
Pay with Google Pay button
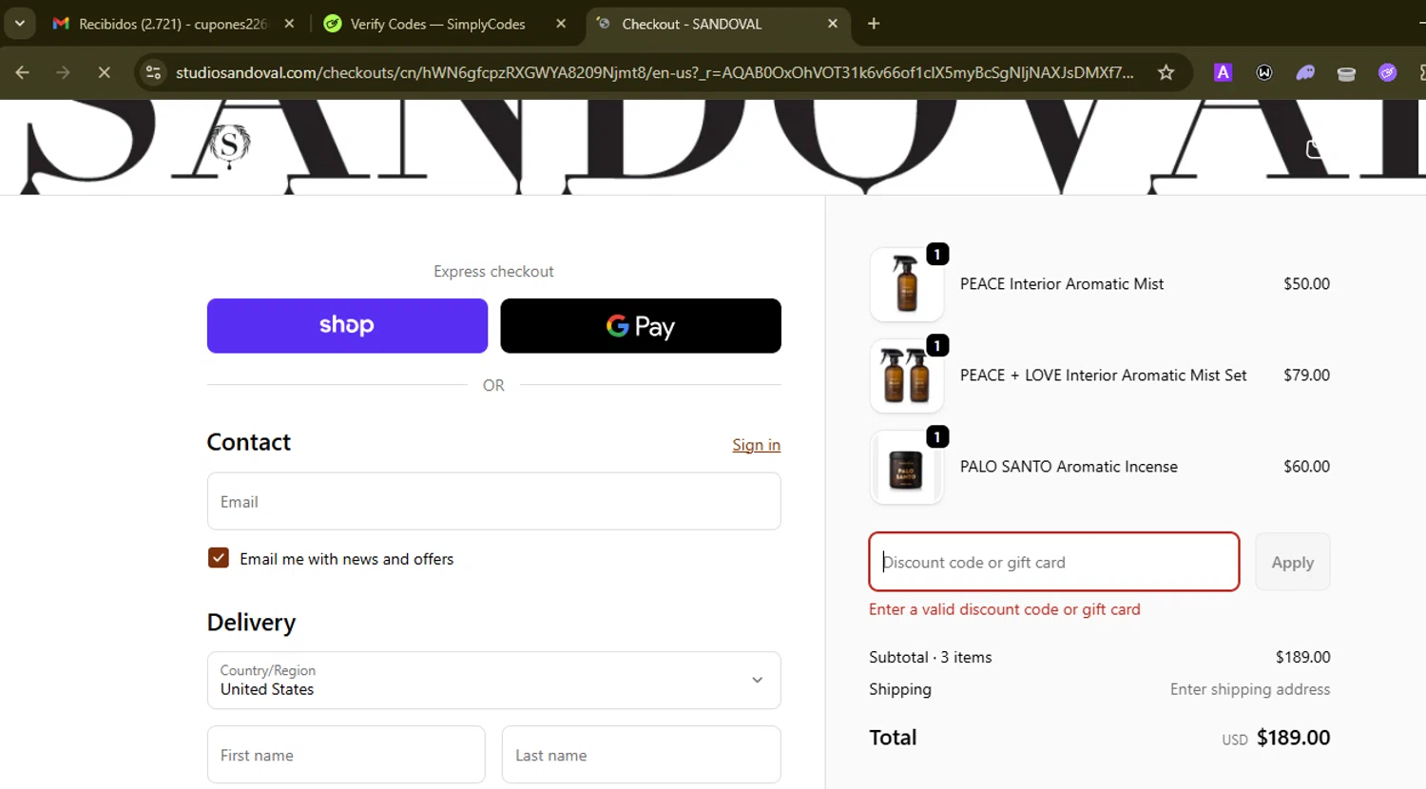(641, 326)
